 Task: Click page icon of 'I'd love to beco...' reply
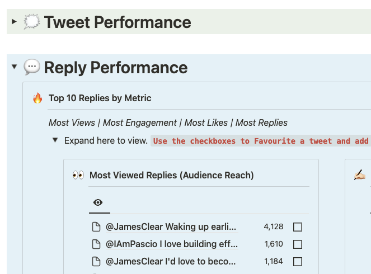tap(96, 261)
